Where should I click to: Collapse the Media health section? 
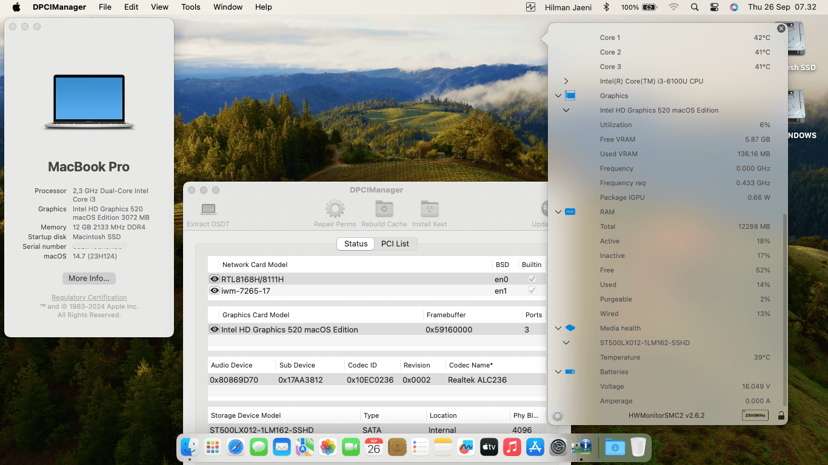pos(558,328)
